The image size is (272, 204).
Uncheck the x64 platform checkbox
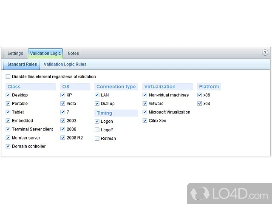coord(200,104)
